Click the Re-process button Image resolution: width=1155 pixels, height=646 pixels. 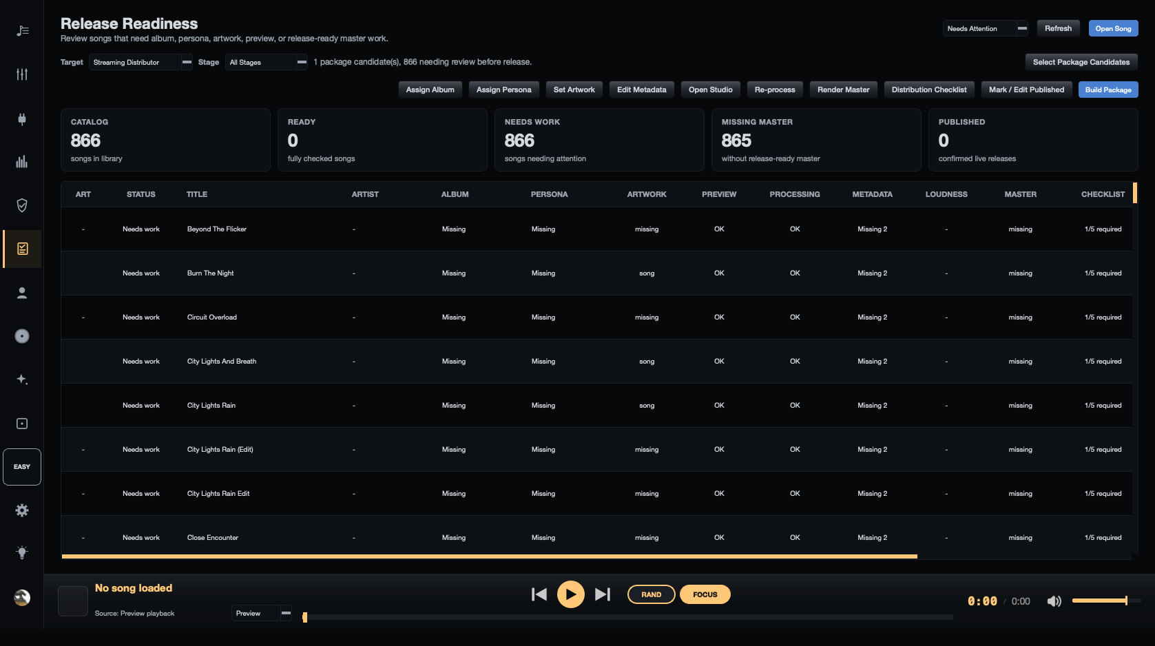tap(775, 90)
